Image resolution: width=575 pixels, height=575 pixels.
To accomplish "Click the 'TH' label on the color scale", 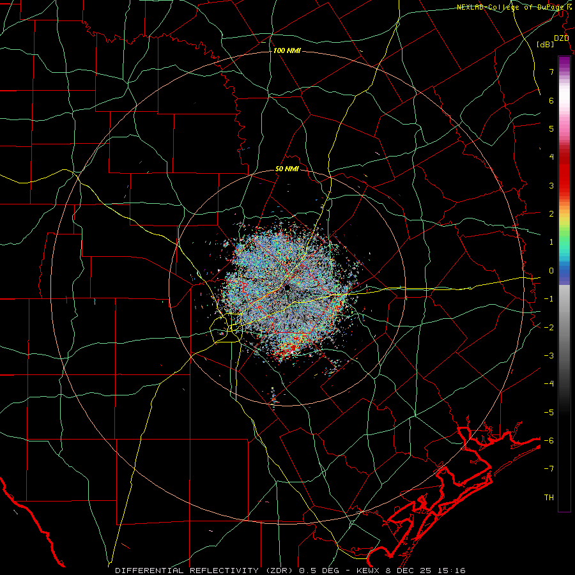I will (x=549, y=498).
